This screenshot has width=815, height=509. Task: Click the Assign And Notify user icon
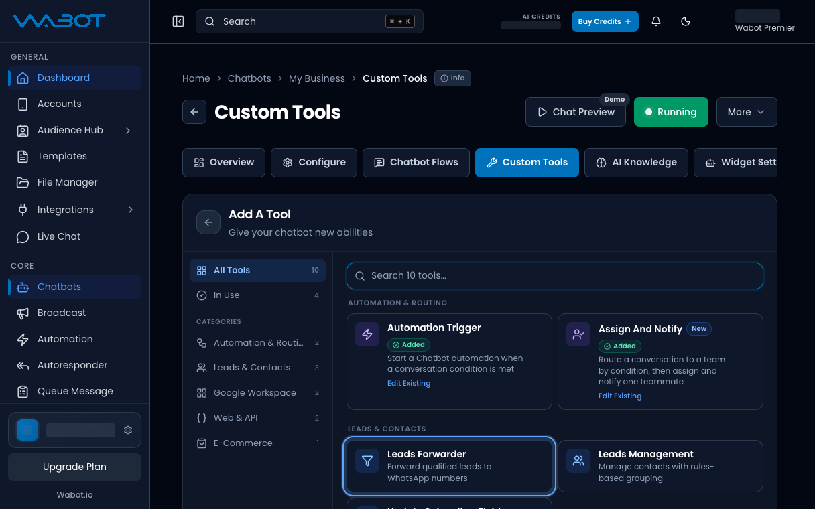(x=578, y=334)
